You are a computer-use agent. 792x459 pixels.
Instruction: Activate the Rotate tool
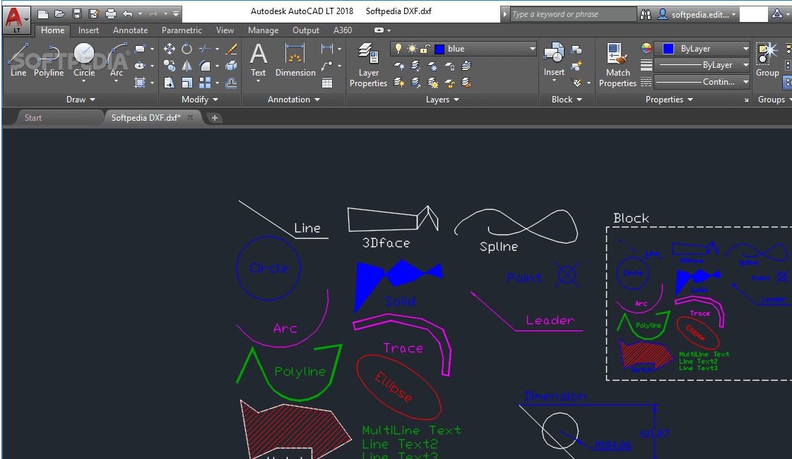187,49
